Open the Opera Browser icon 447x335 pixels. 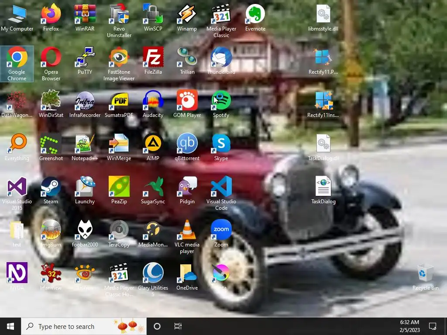tap(51, 58)
